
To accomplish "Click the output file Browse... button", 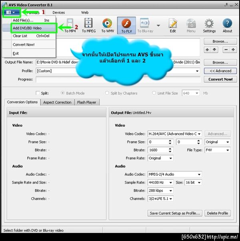I will (x=220, y=63).
